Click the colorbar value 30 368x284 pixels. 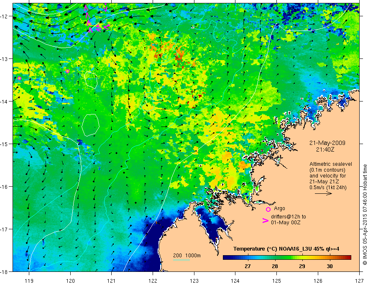click(x=330, y=266)
